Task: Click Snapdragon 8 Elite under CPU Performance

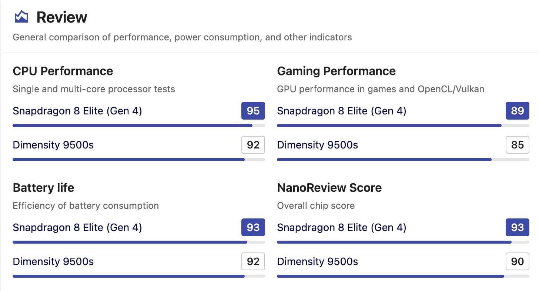Action: click(x=77, y=111)
